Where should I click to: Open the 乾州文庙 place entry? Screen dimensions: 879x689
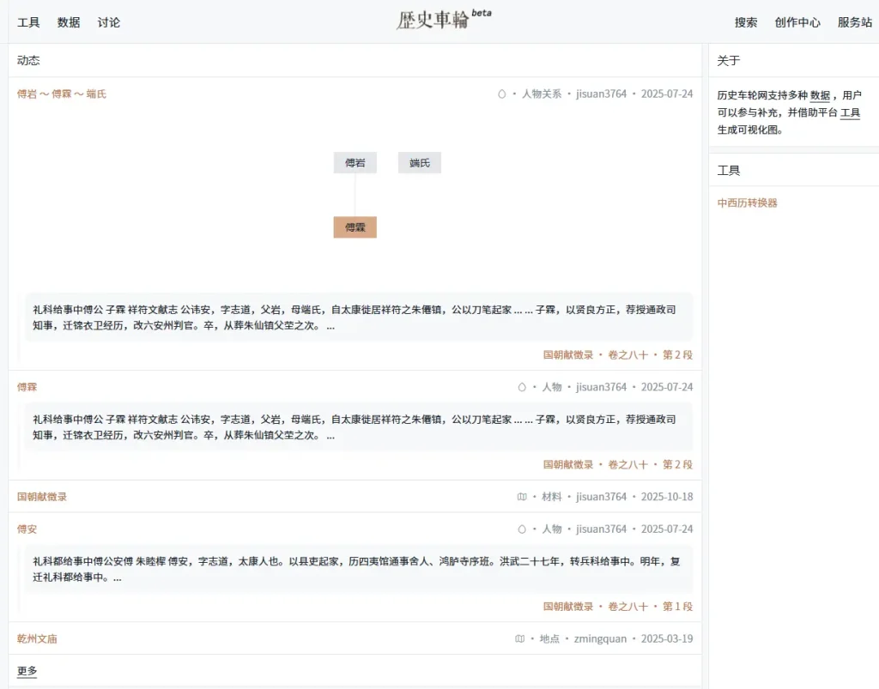click(x=37, y=638)
